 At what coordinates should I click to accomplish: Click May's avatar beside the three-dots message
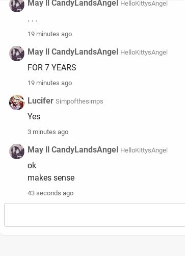(x=17, y=5)
